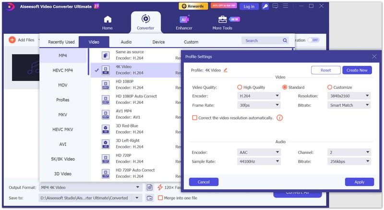
Task: Switch to the Video format tab
Action: [x=94, y=42]
